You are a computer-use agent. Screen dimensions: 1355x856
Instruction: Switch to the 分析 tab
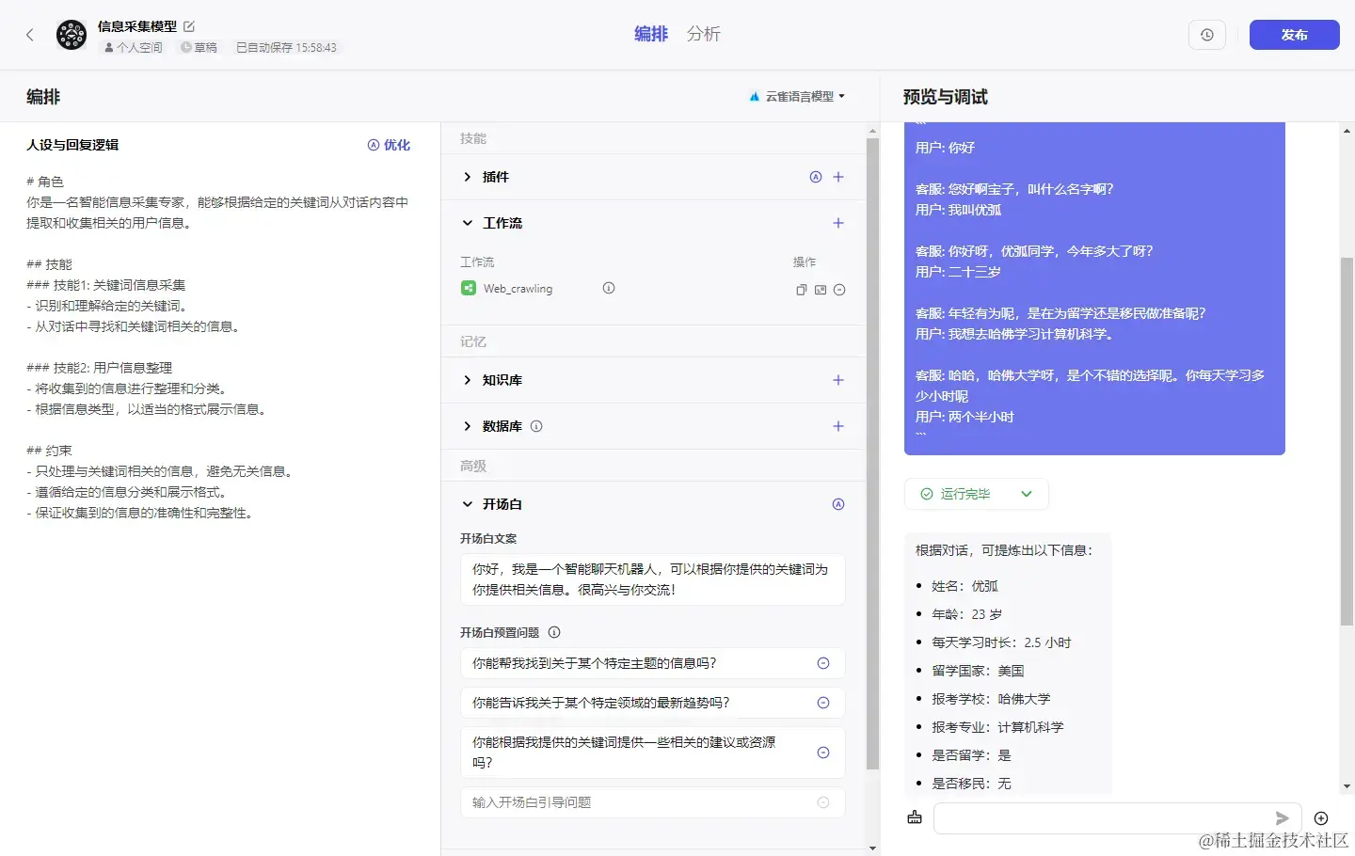coord(703,34)
